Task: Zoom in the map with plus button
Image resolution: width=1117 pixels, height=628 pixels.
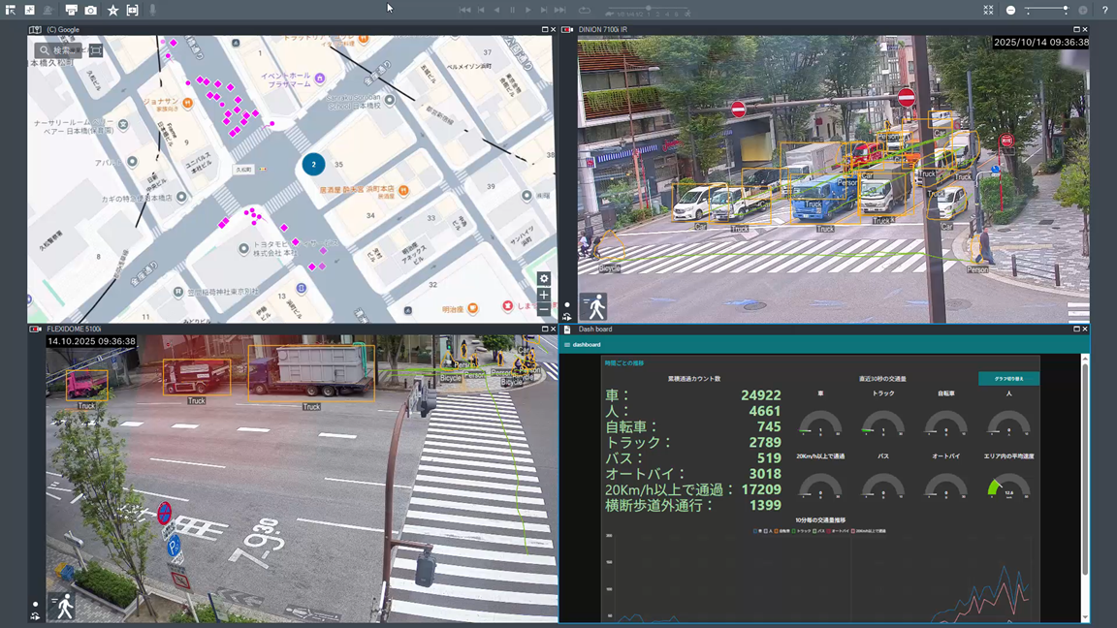Action: (x=544, y=296)
